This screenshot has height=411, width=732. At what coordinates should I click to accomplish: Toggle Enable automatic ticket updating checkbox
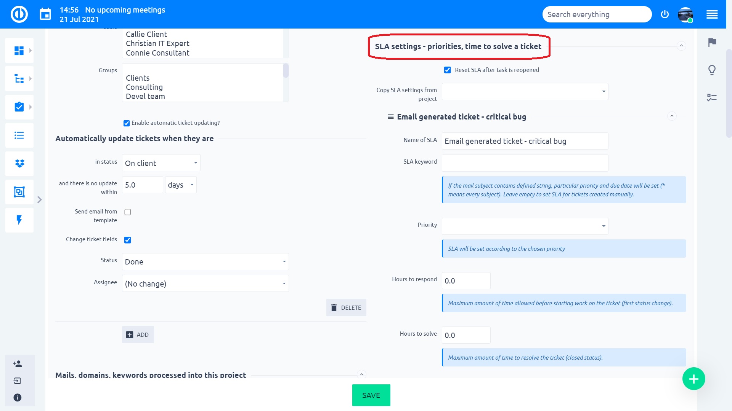click(127, 123)
